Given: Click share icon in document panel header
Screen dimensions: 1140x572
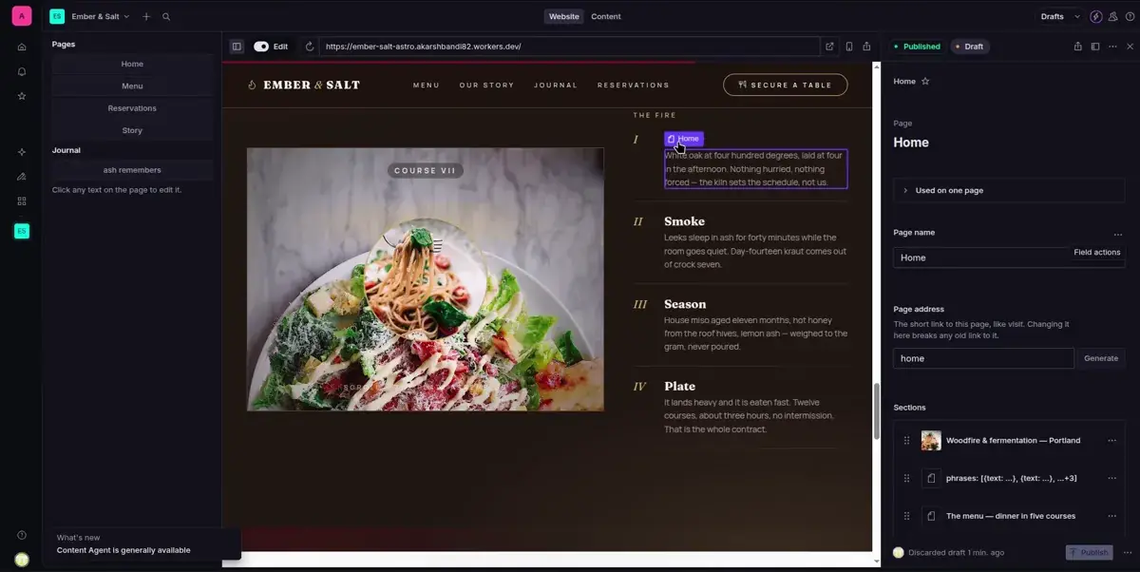Looking at the screenshot, I should 1077,47.
